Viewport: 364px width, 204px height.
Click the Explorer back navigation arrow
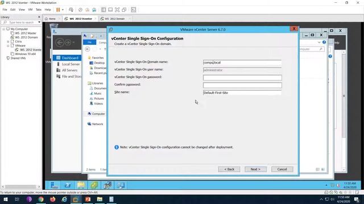(x=87, y=49)
